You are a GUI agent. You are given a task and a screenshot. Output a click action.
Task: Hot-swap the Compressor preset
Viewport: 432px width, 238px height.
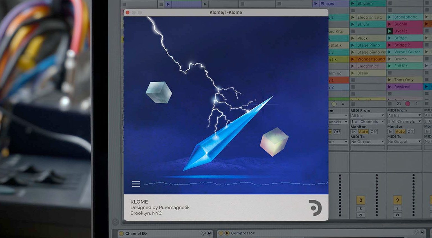point(416,232)
